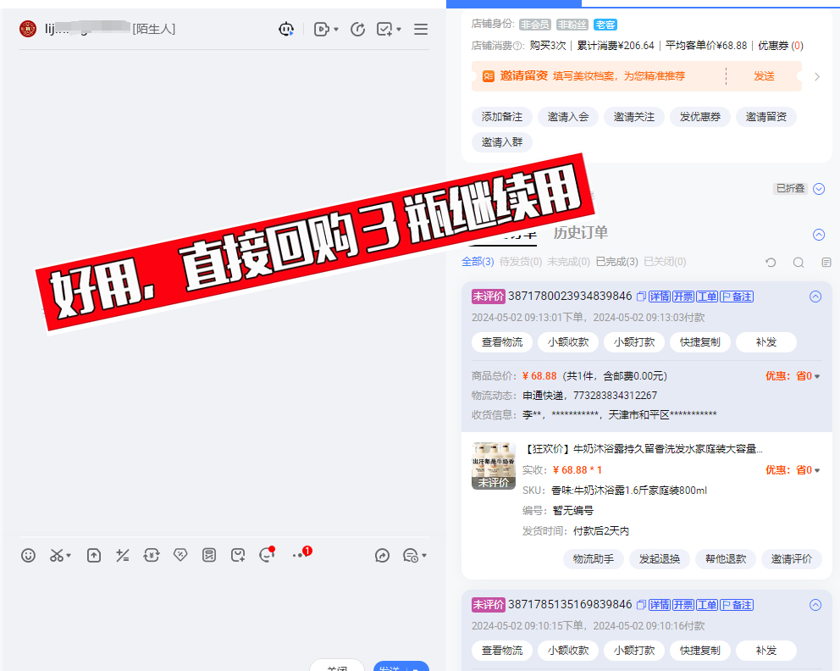Click 开票 for order placed 09:13:01
840x671 pixels.
(683, 297)
